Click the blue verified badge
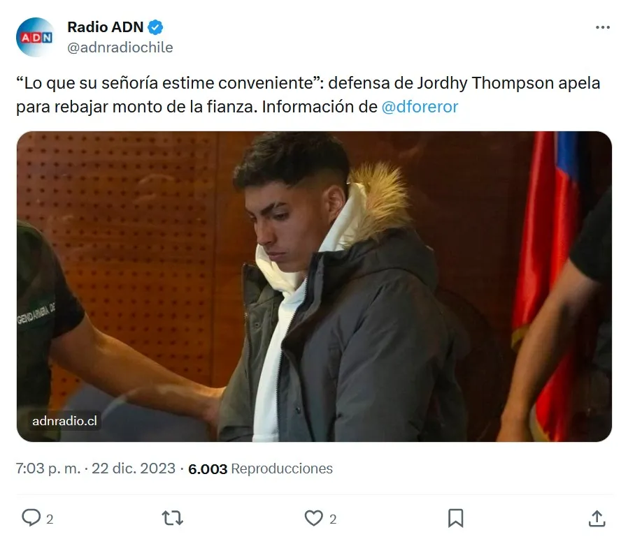This screenshot has width=628, height=539. (x=155, y=28)
